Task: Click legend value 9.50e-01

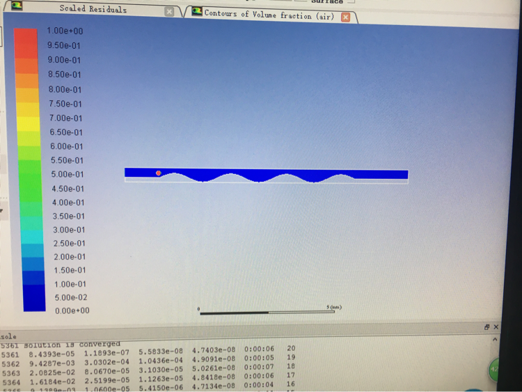Action: [64, 45]
